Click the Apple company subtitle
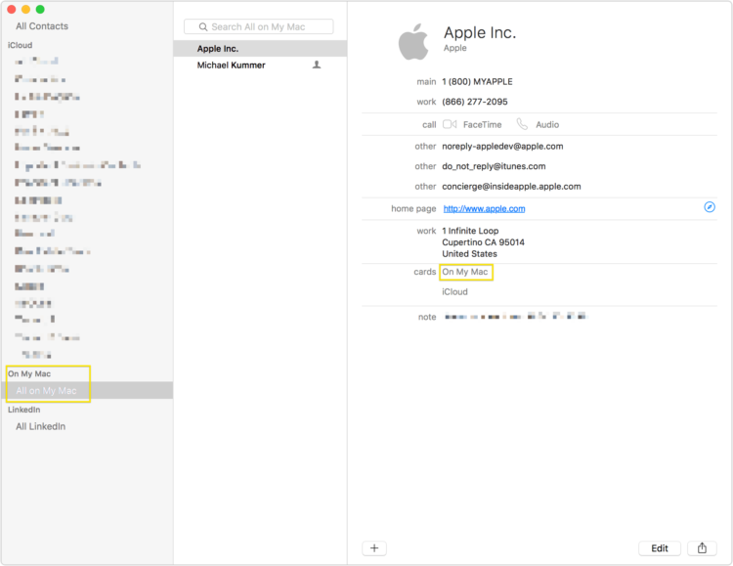This screenshot has height=566, width=733. [454, 48]
